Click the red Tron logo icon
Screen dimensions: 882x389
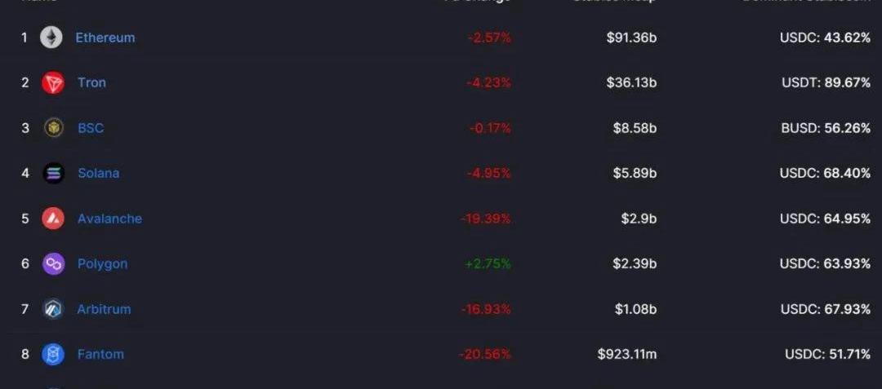click(x=53, y=82)
